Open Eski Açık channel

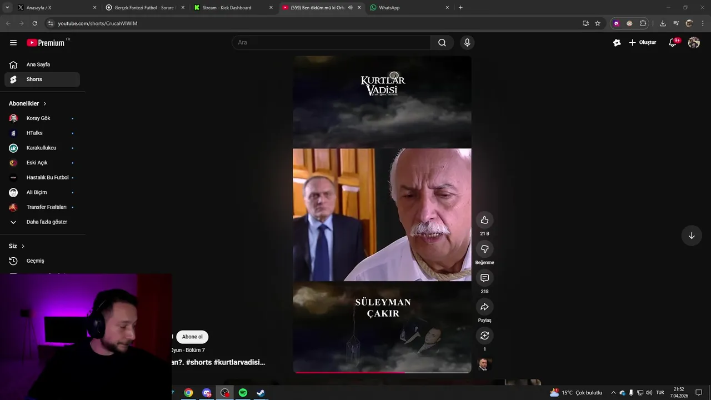click(x=42, y=163)
